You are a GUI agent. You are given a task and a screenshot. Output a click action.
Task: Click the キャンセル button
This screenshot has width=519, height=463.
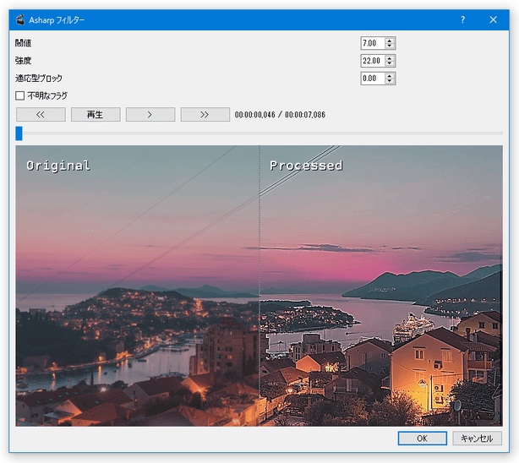pos(477,438)
